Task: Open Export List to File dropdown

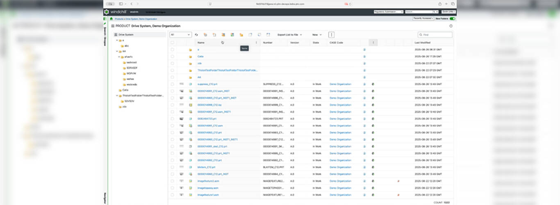Action: [x=289, y=35]
